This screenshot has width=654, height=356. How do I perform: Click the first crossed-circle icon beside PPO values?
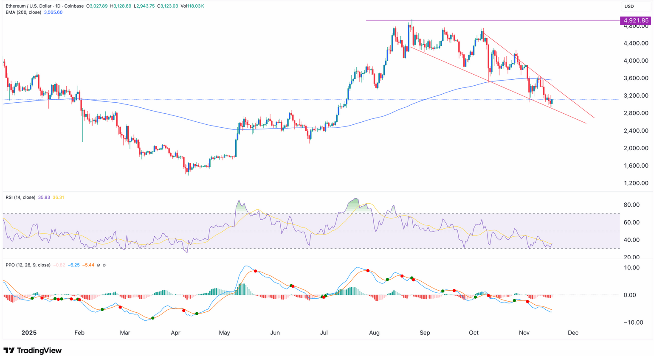(x=99, y=265)
